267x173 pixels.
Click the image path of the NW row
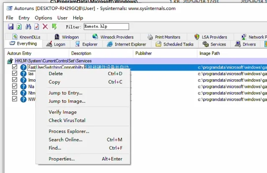[232, 99]
